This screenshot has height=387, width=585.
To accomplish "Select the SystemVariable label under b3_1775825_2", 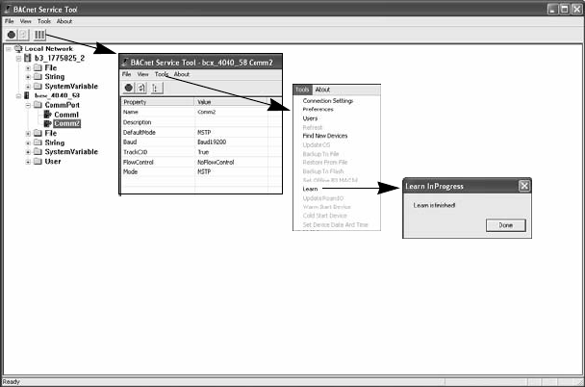I will 71,87.
